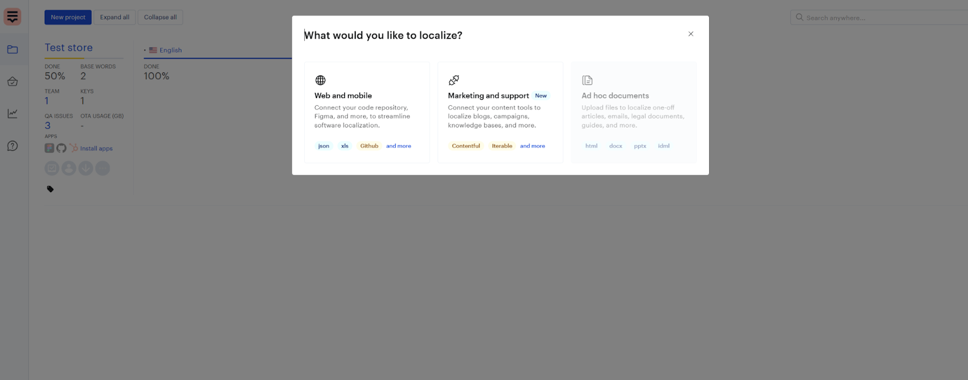Screen dimensions: 968x380
Task: Expand all projects
Action: click(114, 18)
